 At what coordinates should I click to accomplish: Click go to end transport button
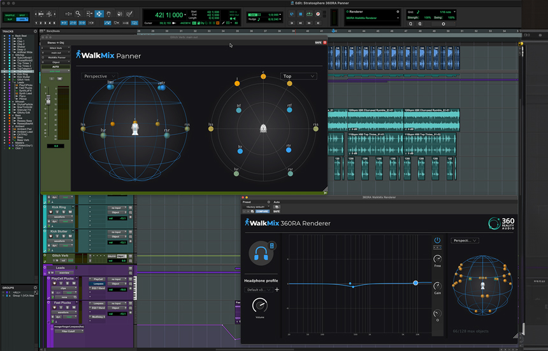tap(318, 23)
